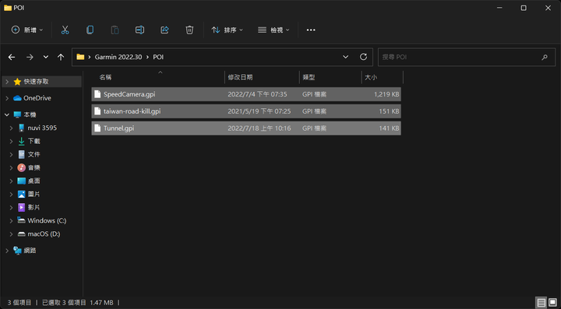Click the Tunnel.gpi file icon
561x309 pixels.
[x=97, y=128]
